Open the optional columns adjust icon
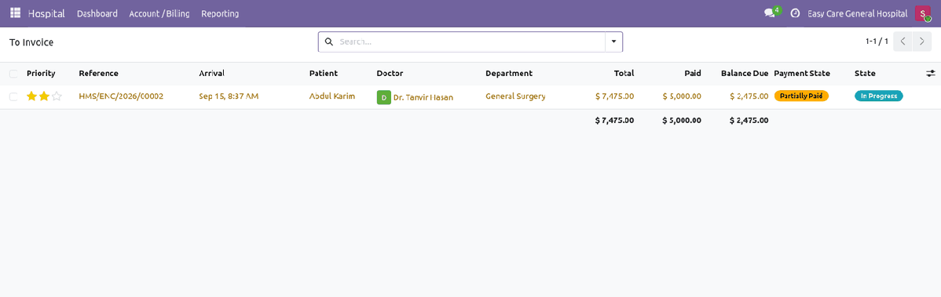This screenshot has width=941, height=297. click(x=930, y=73)
